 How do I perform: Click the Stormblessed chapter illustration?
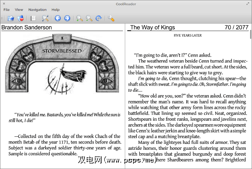click(x=62, y=64)
